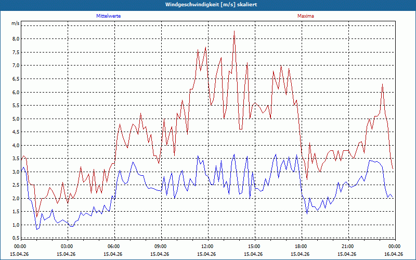Click the 3,5 y-axis value

point(16,159)
